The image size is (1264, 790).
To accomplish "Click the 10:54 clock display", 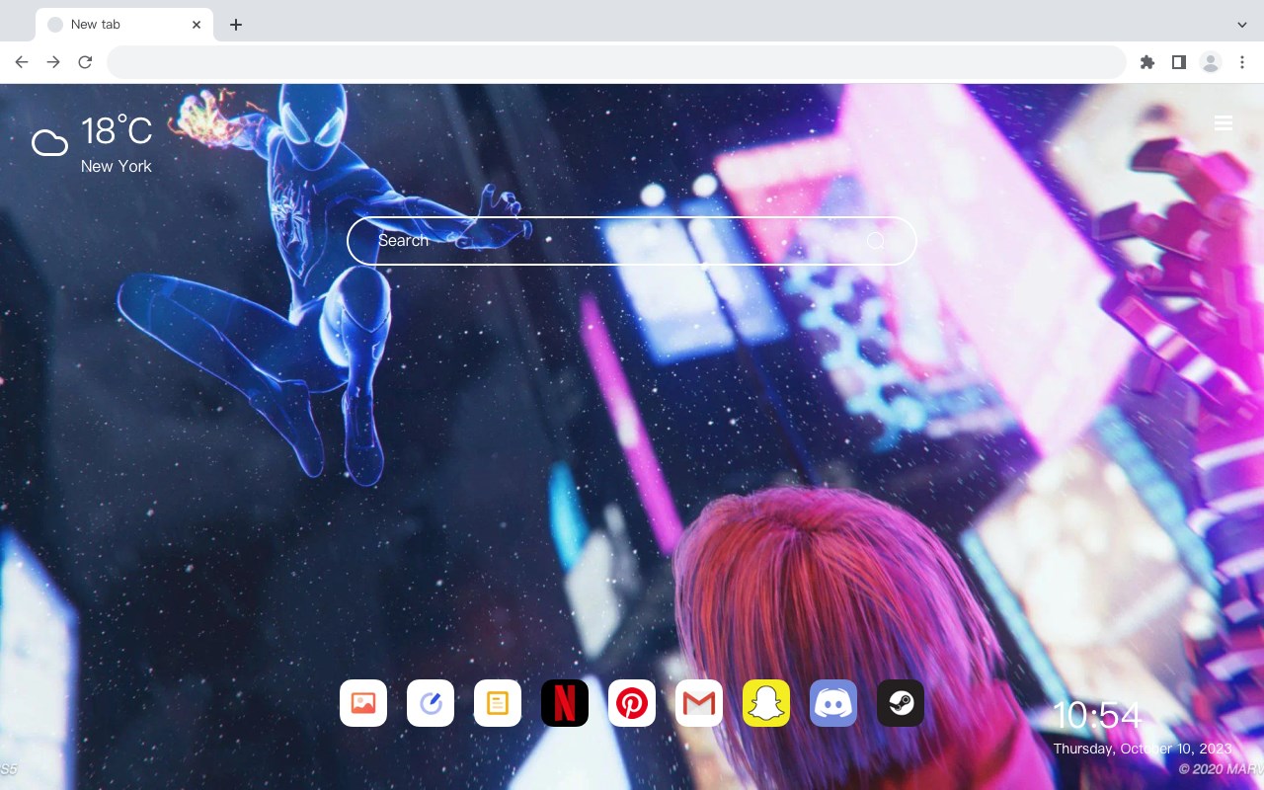I will (x=1097, y=715).
